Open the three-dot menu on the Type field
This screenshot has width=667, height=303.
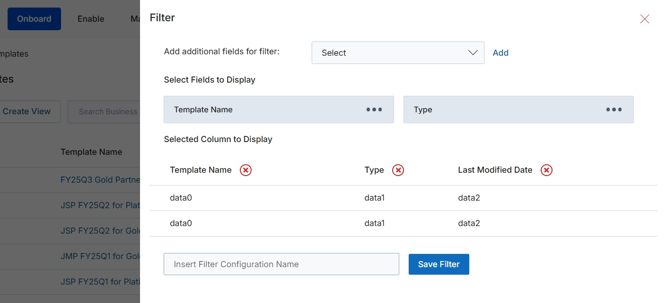(614, 109)
